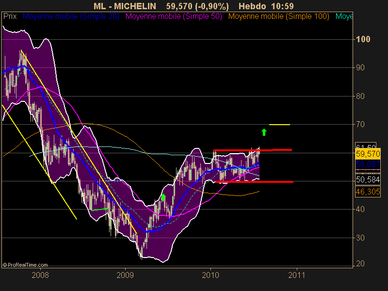
Task: Click "2009" on the time axis
Action: (x=125, y=275)
